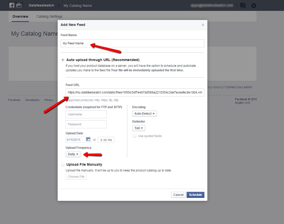Change Upload Frequency via the Daily dropdown
The width and height of the screenshot is (284, 224).
point(73,154)
